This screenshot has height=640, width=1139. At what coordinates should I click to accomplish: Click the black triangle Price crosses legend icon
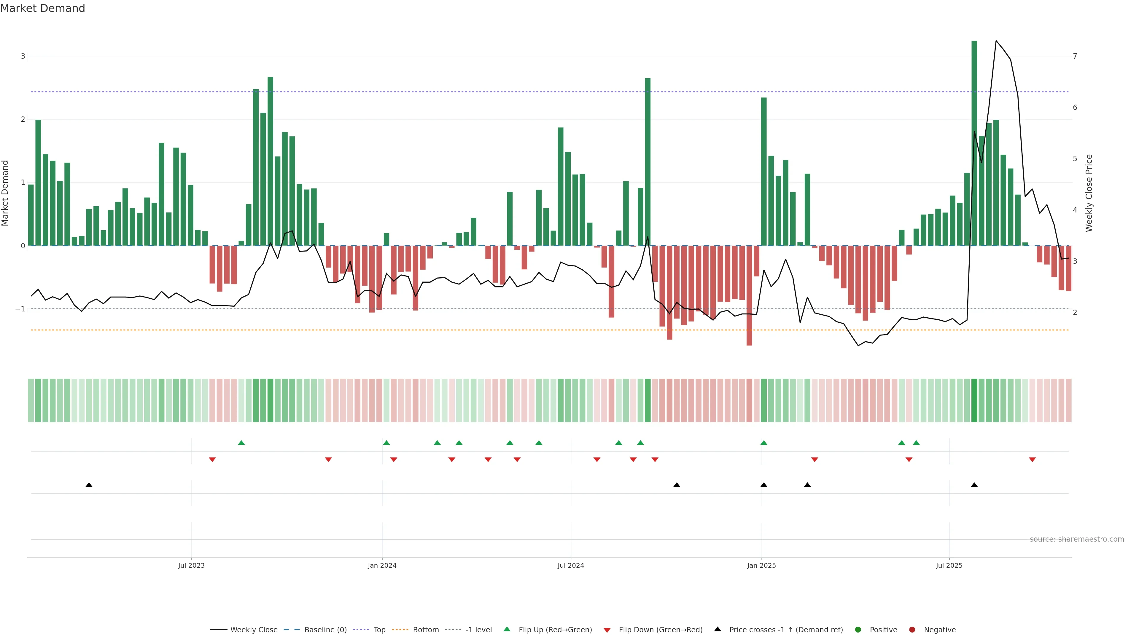click(718, 629)
